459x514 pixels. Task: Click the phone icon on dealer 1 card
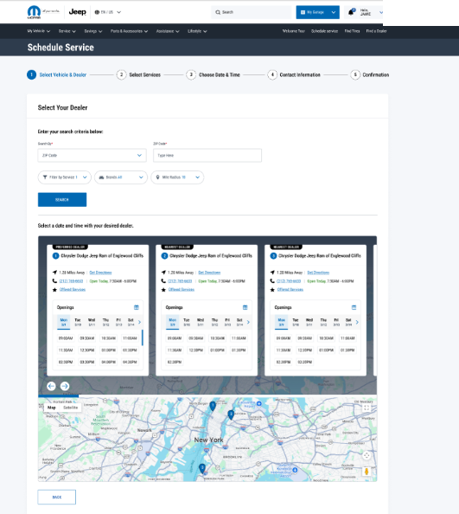[x=54, y=281]
